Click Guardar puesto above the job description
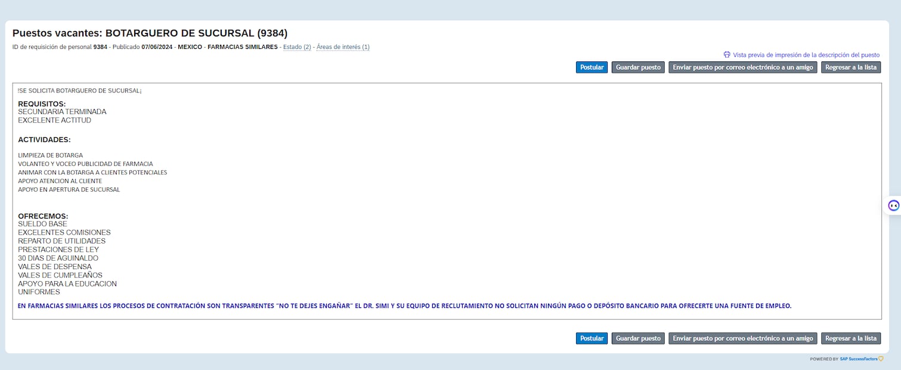The image size is (901, 370). tap(638, 67)
